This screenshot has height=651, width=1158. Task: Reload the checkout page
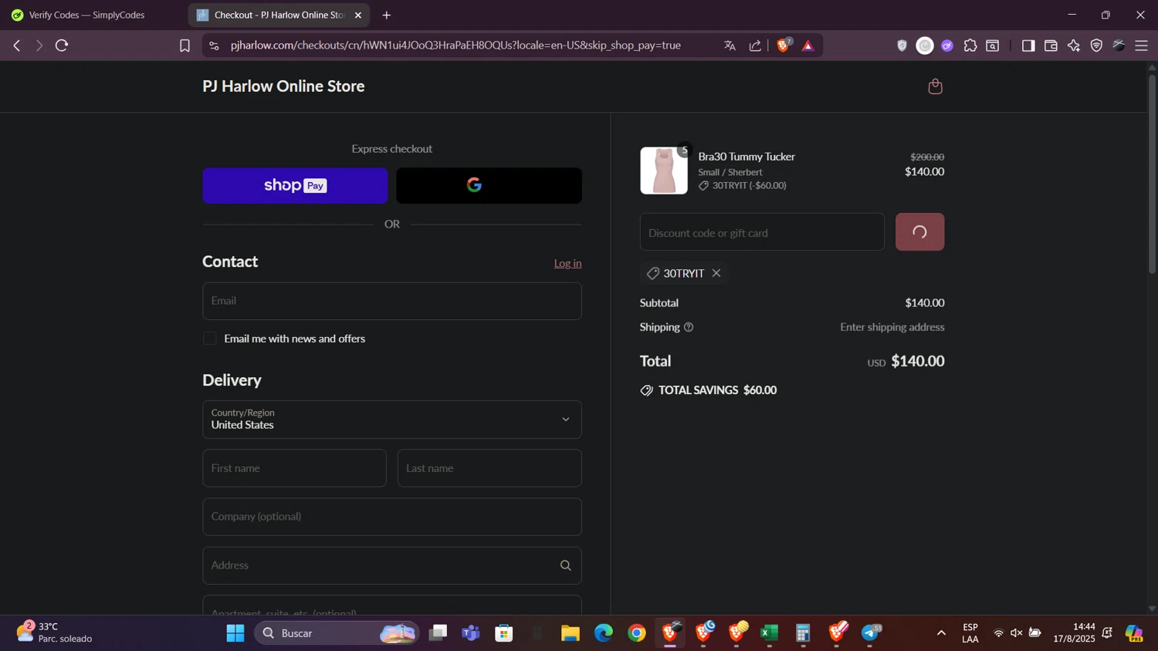[62, 46]
